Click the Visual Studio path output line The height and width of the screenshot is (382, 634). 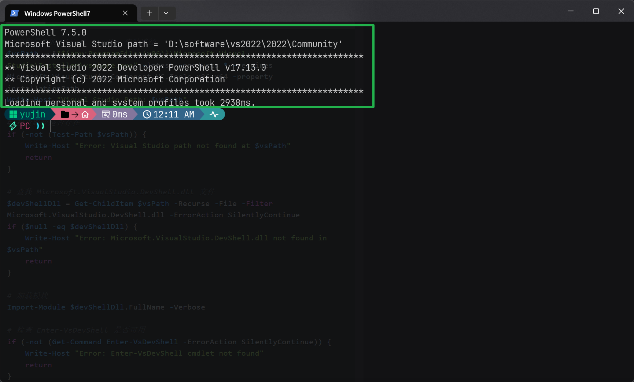pos(173,44)
